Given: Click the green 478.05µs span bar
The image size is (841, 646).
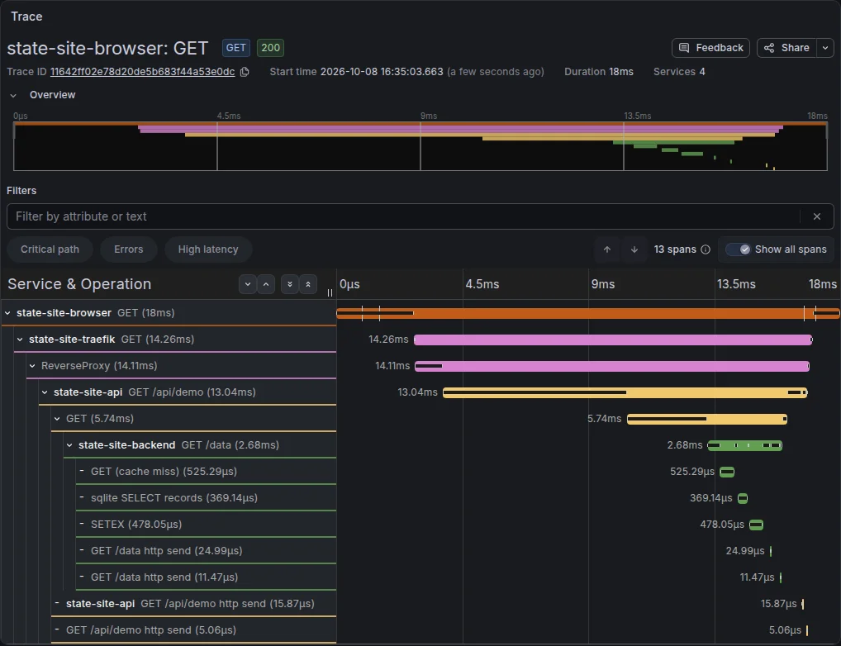Looking at the screenshot, I should 756,525.
